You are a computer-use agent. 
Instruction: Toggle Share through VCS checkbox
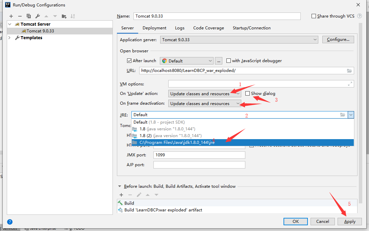(314, 16)
